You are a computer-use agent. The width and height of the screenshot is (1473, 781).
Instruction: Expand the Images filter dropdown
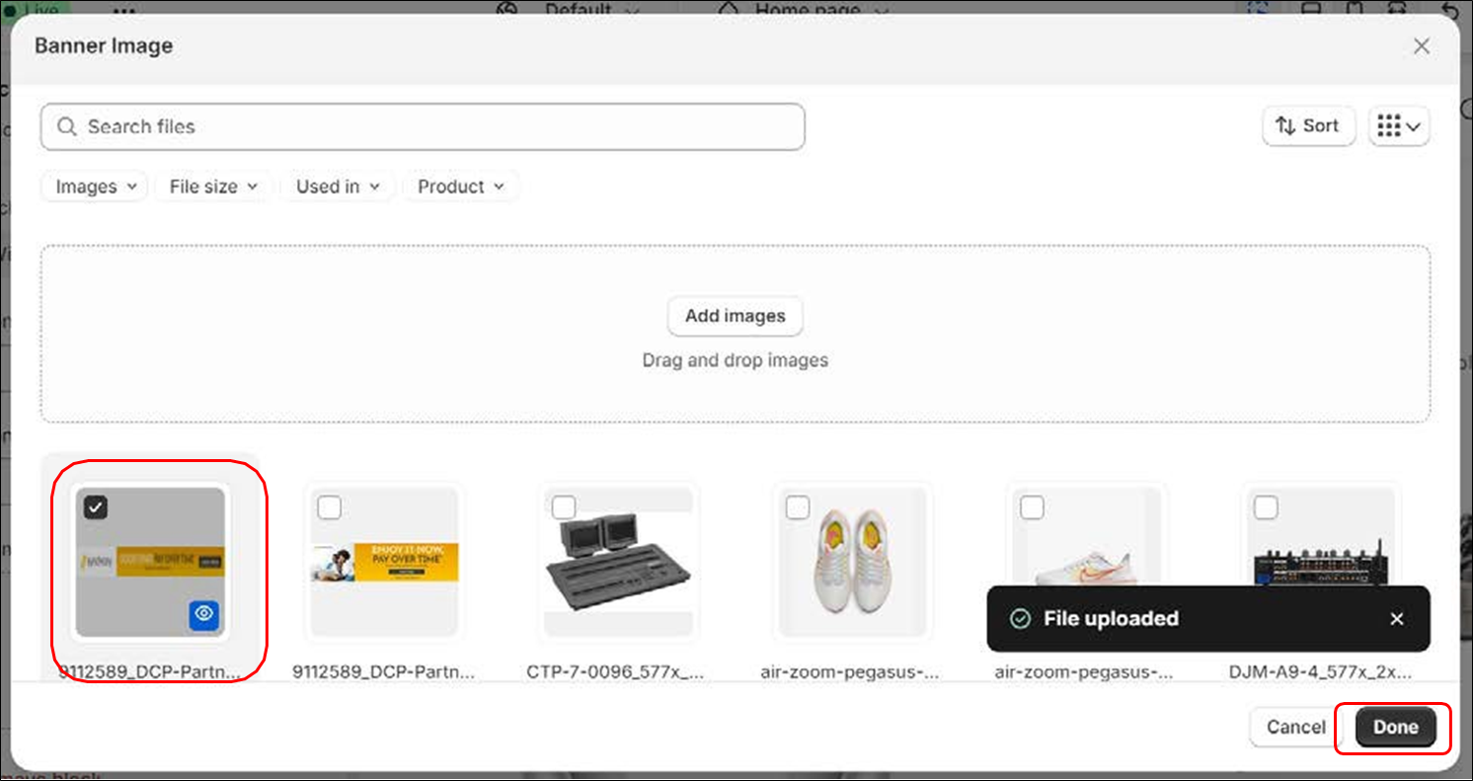click(x=95, y=187)
